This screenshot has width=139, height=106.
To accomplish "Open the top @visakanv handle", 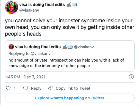I will click(29, 10).
